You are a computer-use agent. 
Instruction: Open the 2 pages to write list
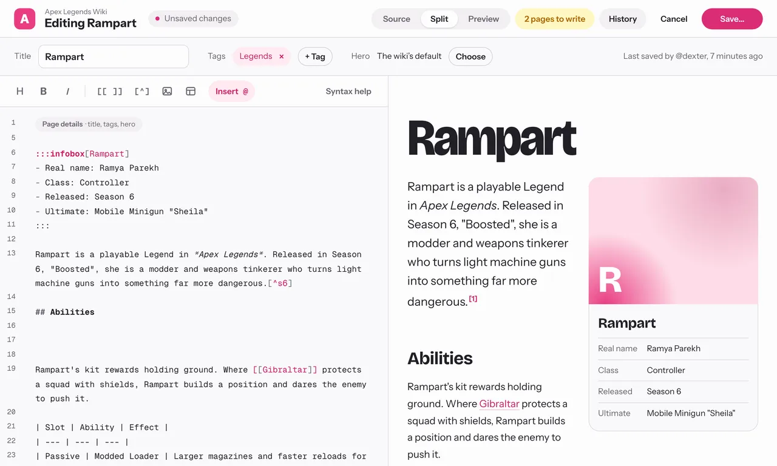pos(555,19)
